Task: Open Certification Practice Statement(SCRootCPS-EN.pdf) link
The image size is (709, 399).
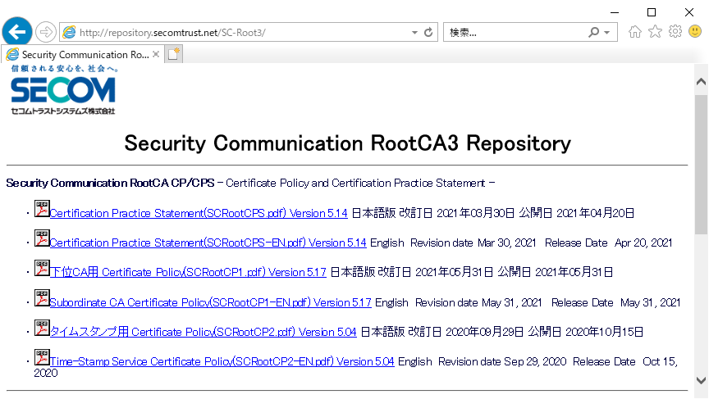Action: click(x=208, y=243)
